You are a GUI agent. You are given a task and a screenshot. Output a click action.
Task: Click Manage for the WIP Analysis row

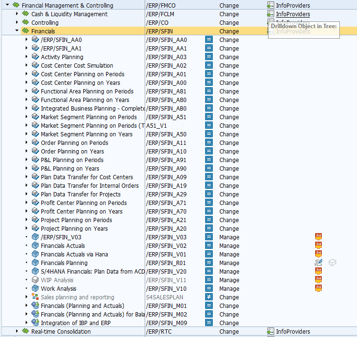pyautogui.click(x=229, y=280)
